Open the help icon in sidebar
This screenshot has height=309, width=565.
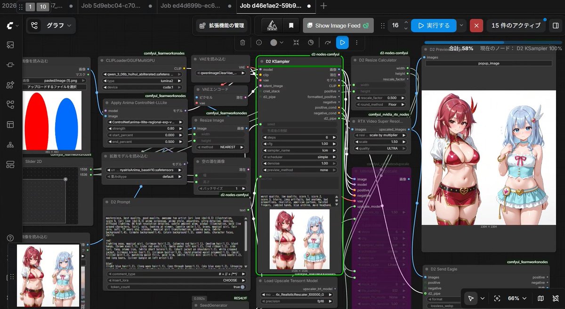[x=10, y=238]
